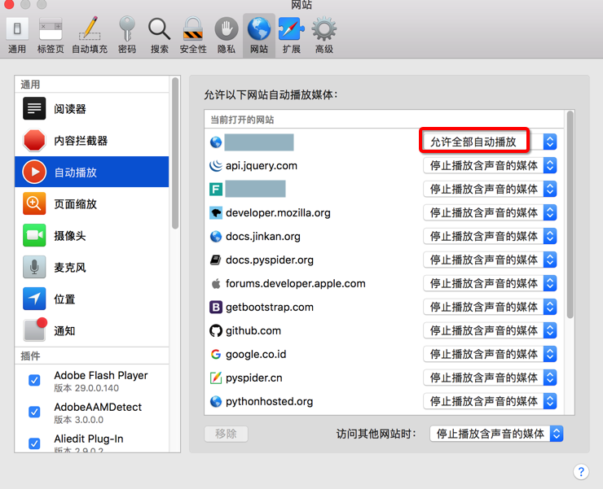603x489 pixels.
Task: Select the github.com row
Action: coord(385,330)
